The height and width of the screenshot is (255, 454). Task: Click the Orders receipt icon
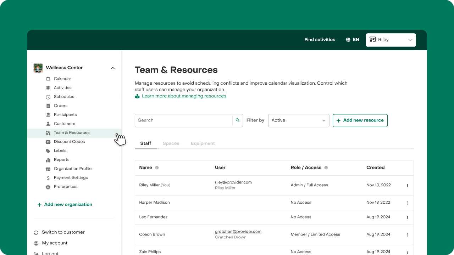point(48,106)
